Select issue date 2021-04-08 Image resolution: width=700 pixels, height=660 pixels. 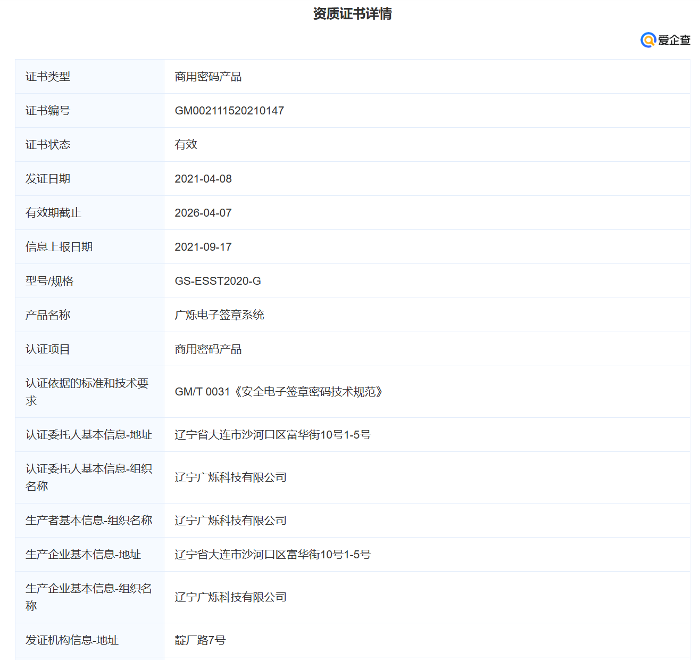[x=203, y=179]
